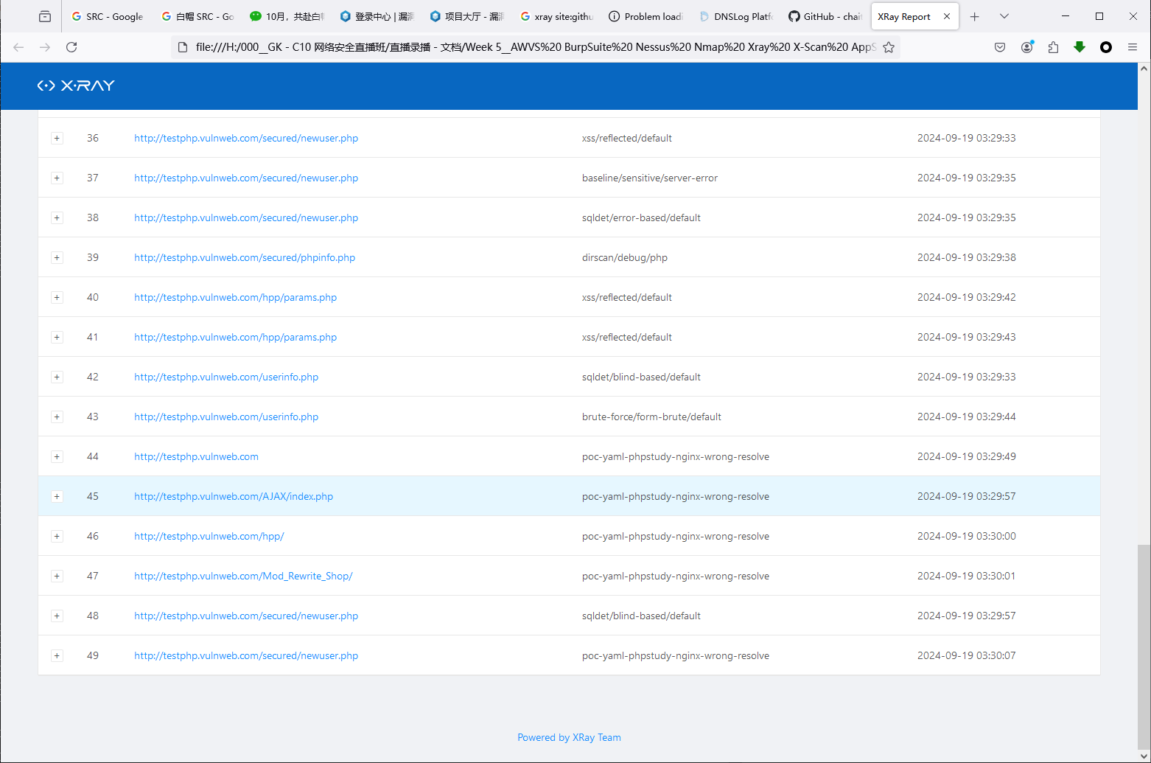1151x763 pixels.
Task: Switch to the xray site:github tab
Action: tap(557, 16)
